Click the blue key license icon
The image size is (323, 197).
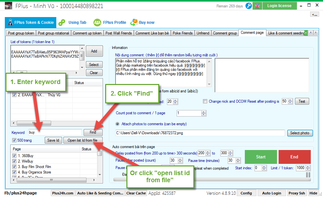(x=248, y=6)
